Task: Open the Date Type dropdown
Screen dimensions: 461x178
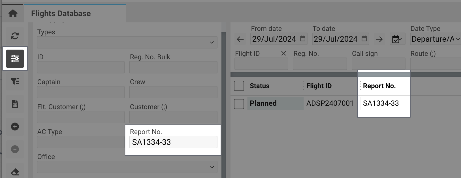Action: click(435, 39)
